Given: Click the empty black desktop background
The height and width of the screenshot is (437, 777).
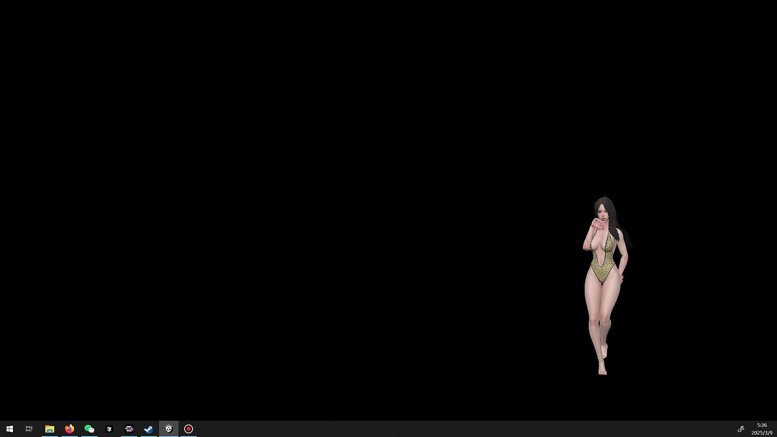Looking at the screenshot, I should [x=283, y=182].
